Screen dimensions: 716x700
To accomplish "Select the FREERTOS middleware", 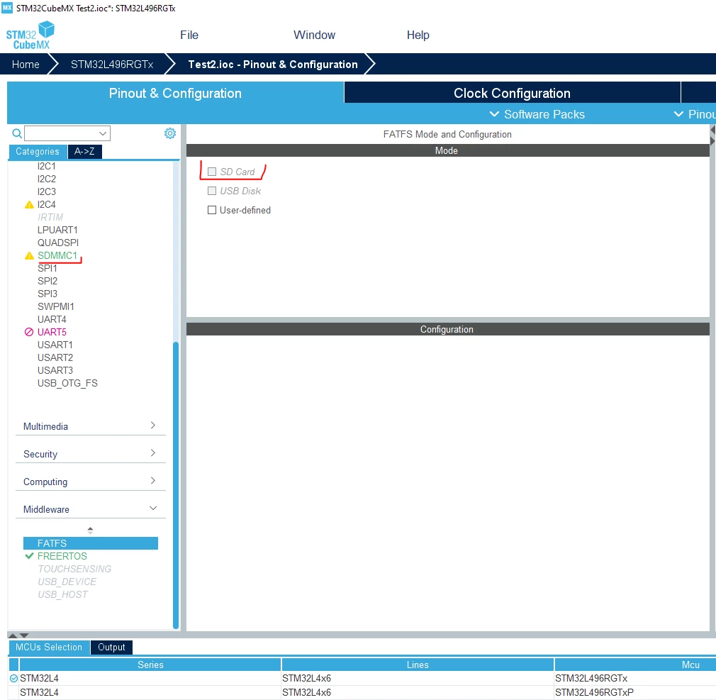I will click(62, 556).
